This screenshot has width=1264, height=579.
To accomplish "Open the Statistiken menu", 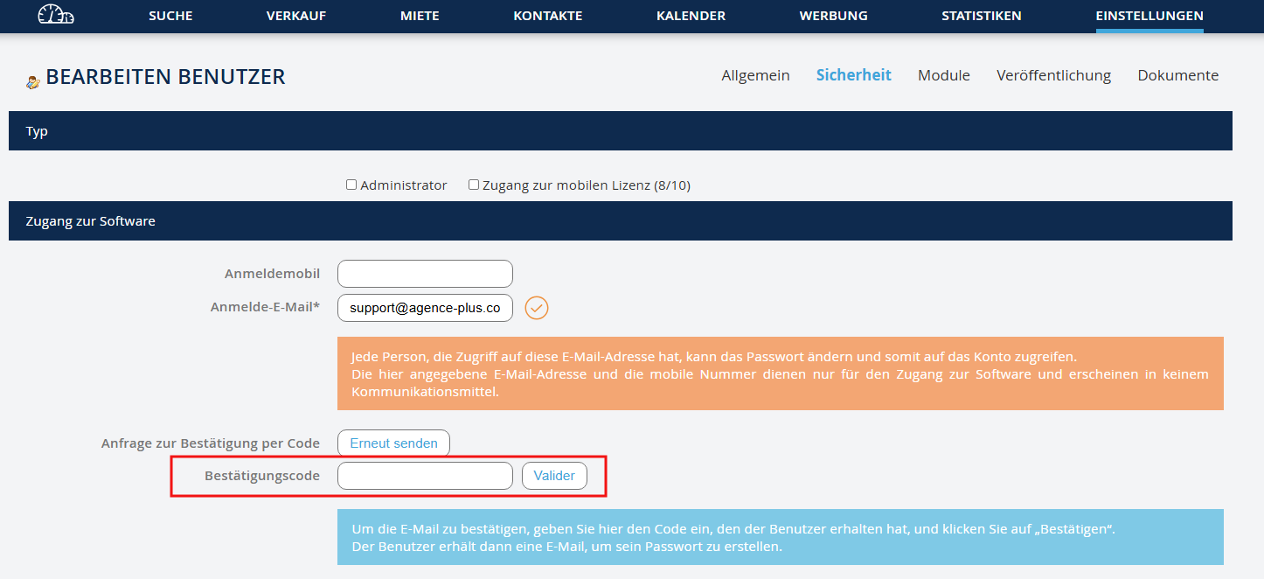I will 982,16.
